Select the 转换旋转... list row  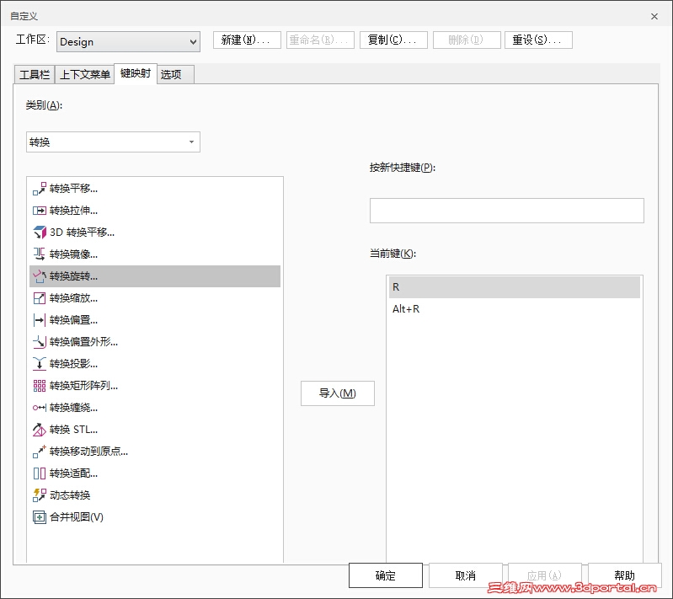(155, 276)
